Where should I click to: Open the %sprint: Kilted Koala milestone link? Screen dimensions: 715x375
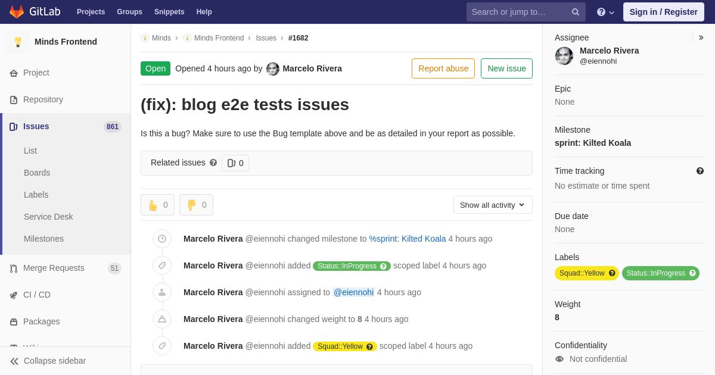pyautogui.click(x=408, y=239)
